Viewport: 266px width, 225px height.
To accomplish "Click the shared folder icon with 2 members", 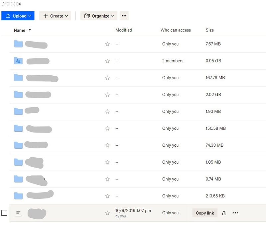I will pyautogui.click(x=18, y=61).
